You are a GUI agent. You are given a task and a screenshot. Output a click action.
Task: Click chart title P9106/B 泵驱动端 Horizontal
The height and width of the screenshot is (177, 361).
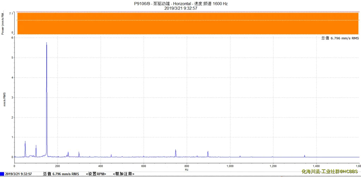tap(181, 4)
